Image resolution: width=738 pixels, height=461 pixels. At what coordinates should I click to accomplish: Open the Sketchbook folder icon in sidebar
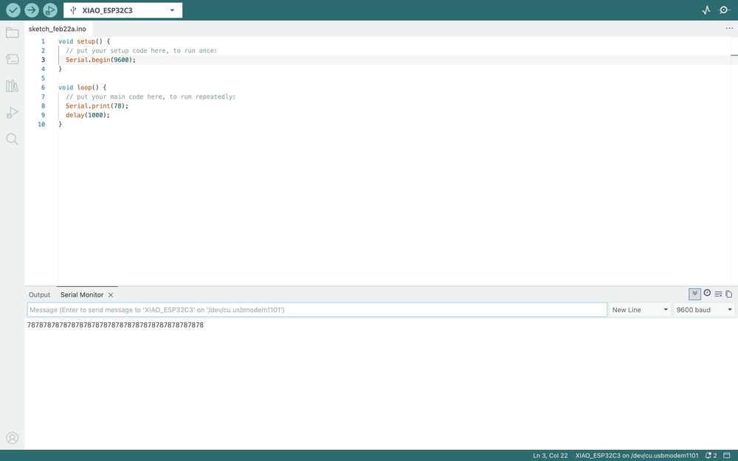click(13, 32)
